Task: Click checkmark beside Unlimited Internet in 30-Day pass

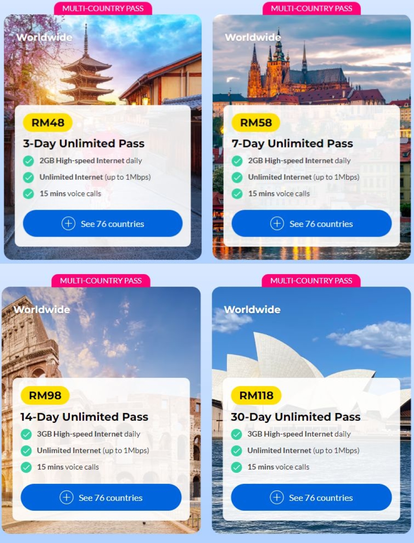Action: point(236,451)
